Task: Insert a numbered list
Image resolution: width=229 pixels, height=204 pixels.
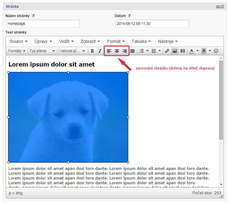Action: click(154, 51)
